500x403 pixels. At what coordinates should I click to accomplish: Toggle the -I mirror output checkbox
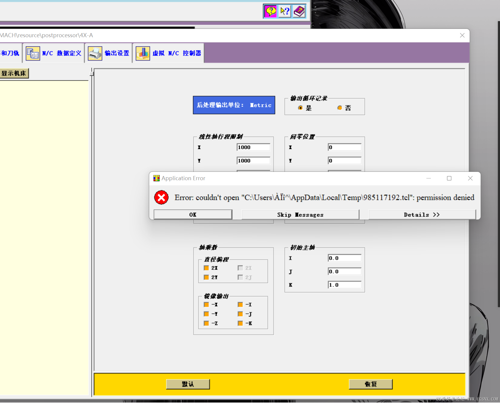tap(240, 304)
